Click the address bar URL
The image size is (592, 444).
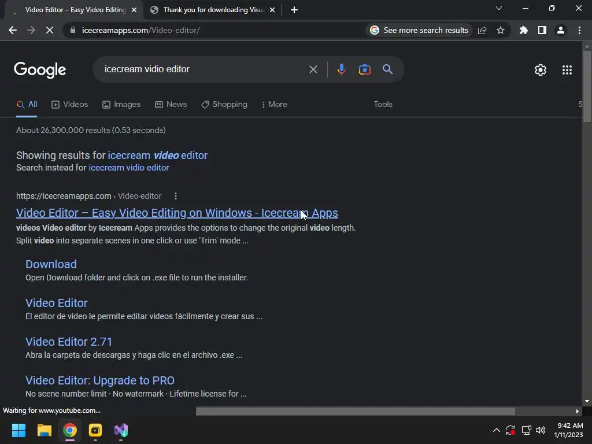(141, 30)
